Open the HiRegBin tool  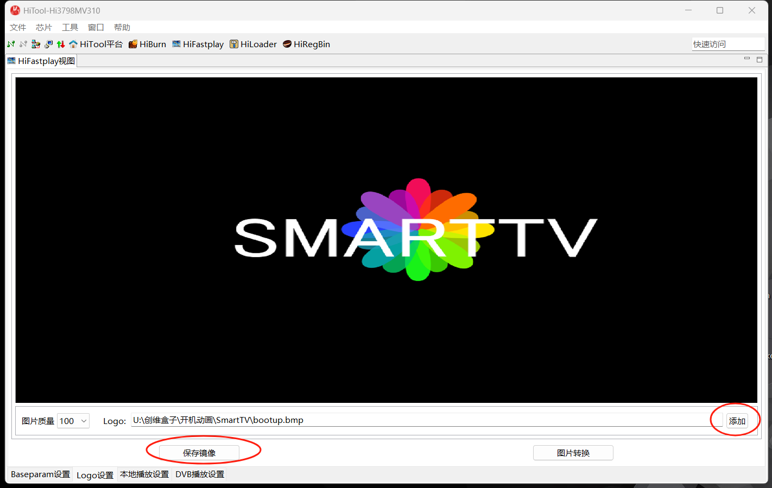(306, 44)
